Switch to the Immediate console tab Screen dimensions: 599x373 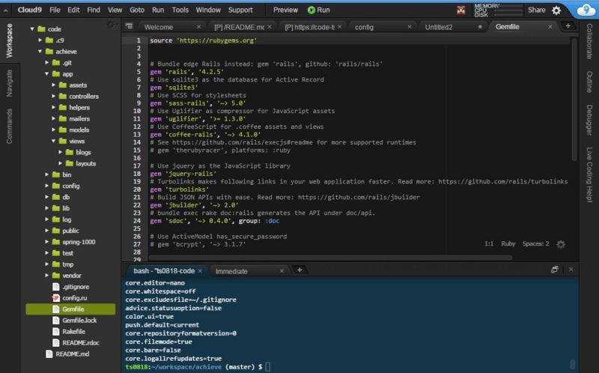(x=231, y=271)
